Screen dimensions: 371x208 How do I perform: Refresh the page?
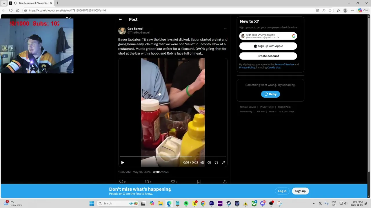click(x=11, y=10)
